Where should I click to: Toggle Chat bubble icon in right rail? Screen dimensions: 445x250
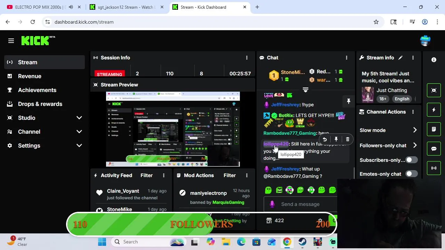click(434, 149)
